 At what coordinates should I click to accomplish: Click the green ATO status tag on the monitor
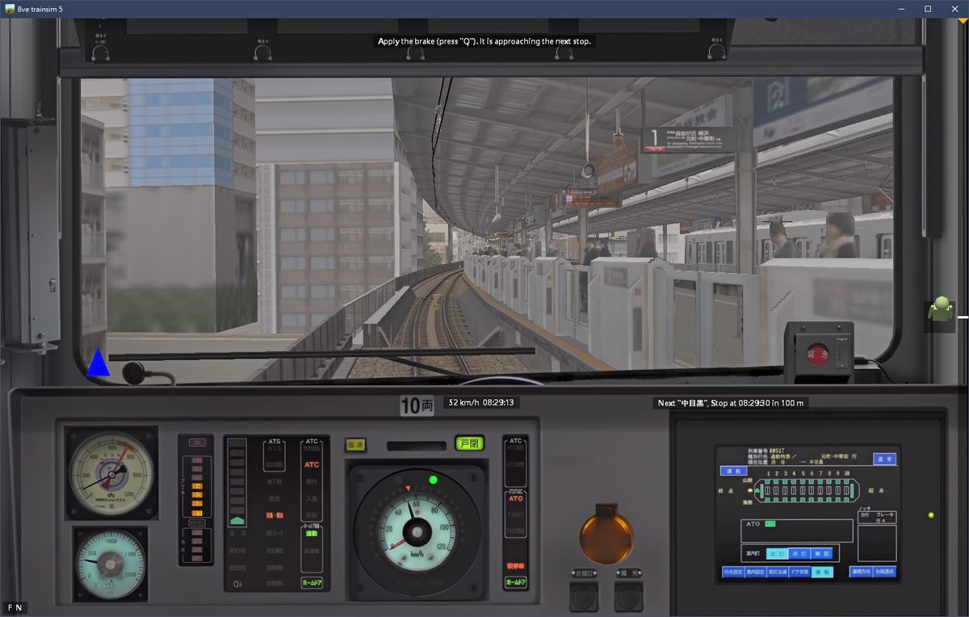point(770,524)
